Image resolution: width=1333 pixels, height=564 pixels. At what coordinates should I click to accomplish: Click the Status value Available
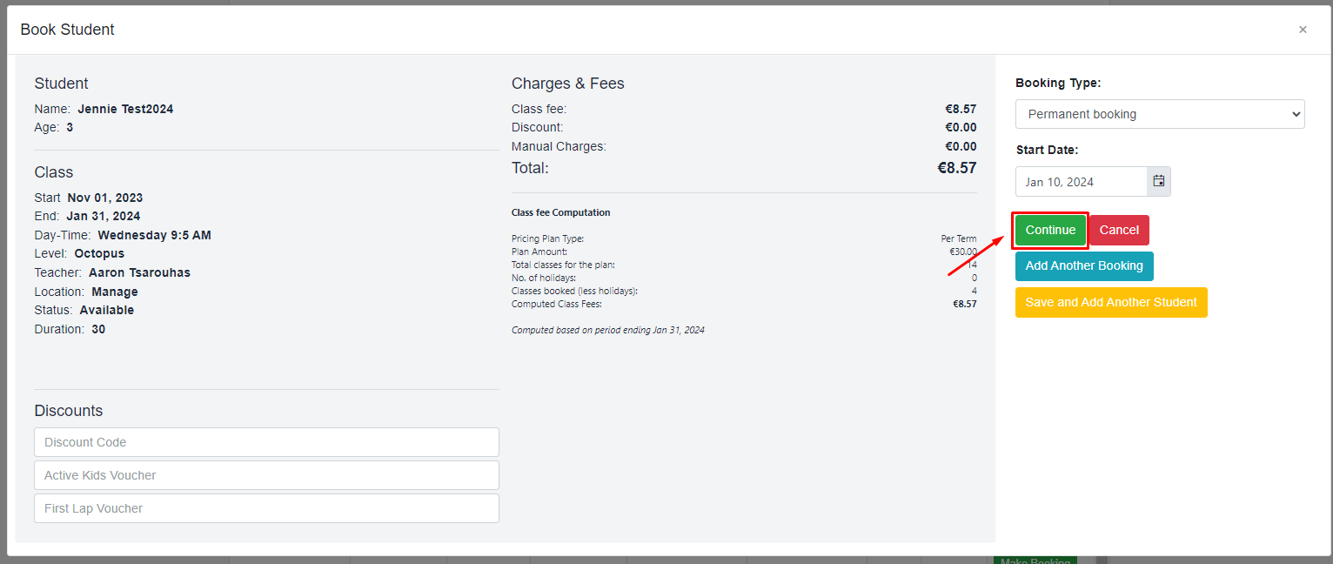pyautogui.click(x=107, y=310)
